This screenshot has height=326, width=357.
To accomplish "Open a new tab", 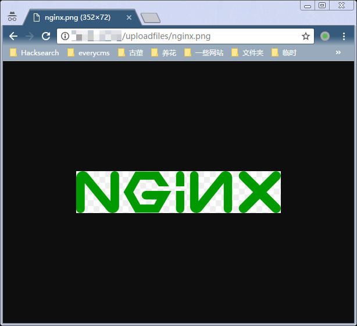I will tap(151, 18).
